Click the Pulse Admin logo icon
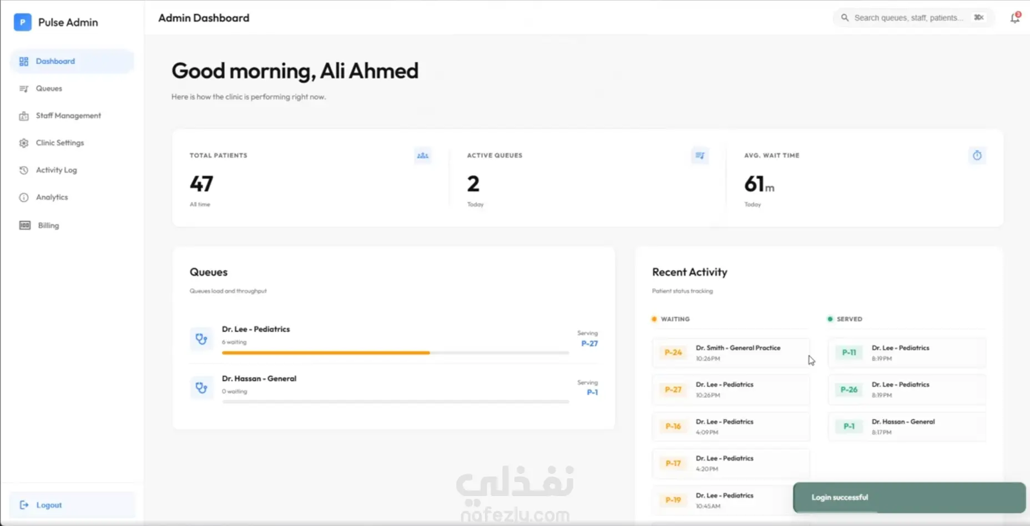Screen dimensions: 1030x526 (x=22, y=22)
